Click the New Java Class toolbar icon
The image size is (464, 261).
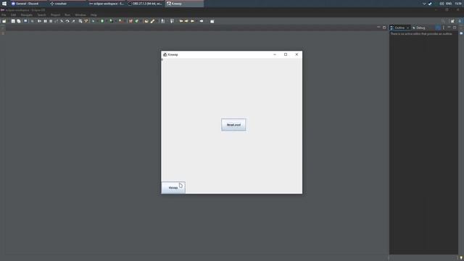coord(136,21)
